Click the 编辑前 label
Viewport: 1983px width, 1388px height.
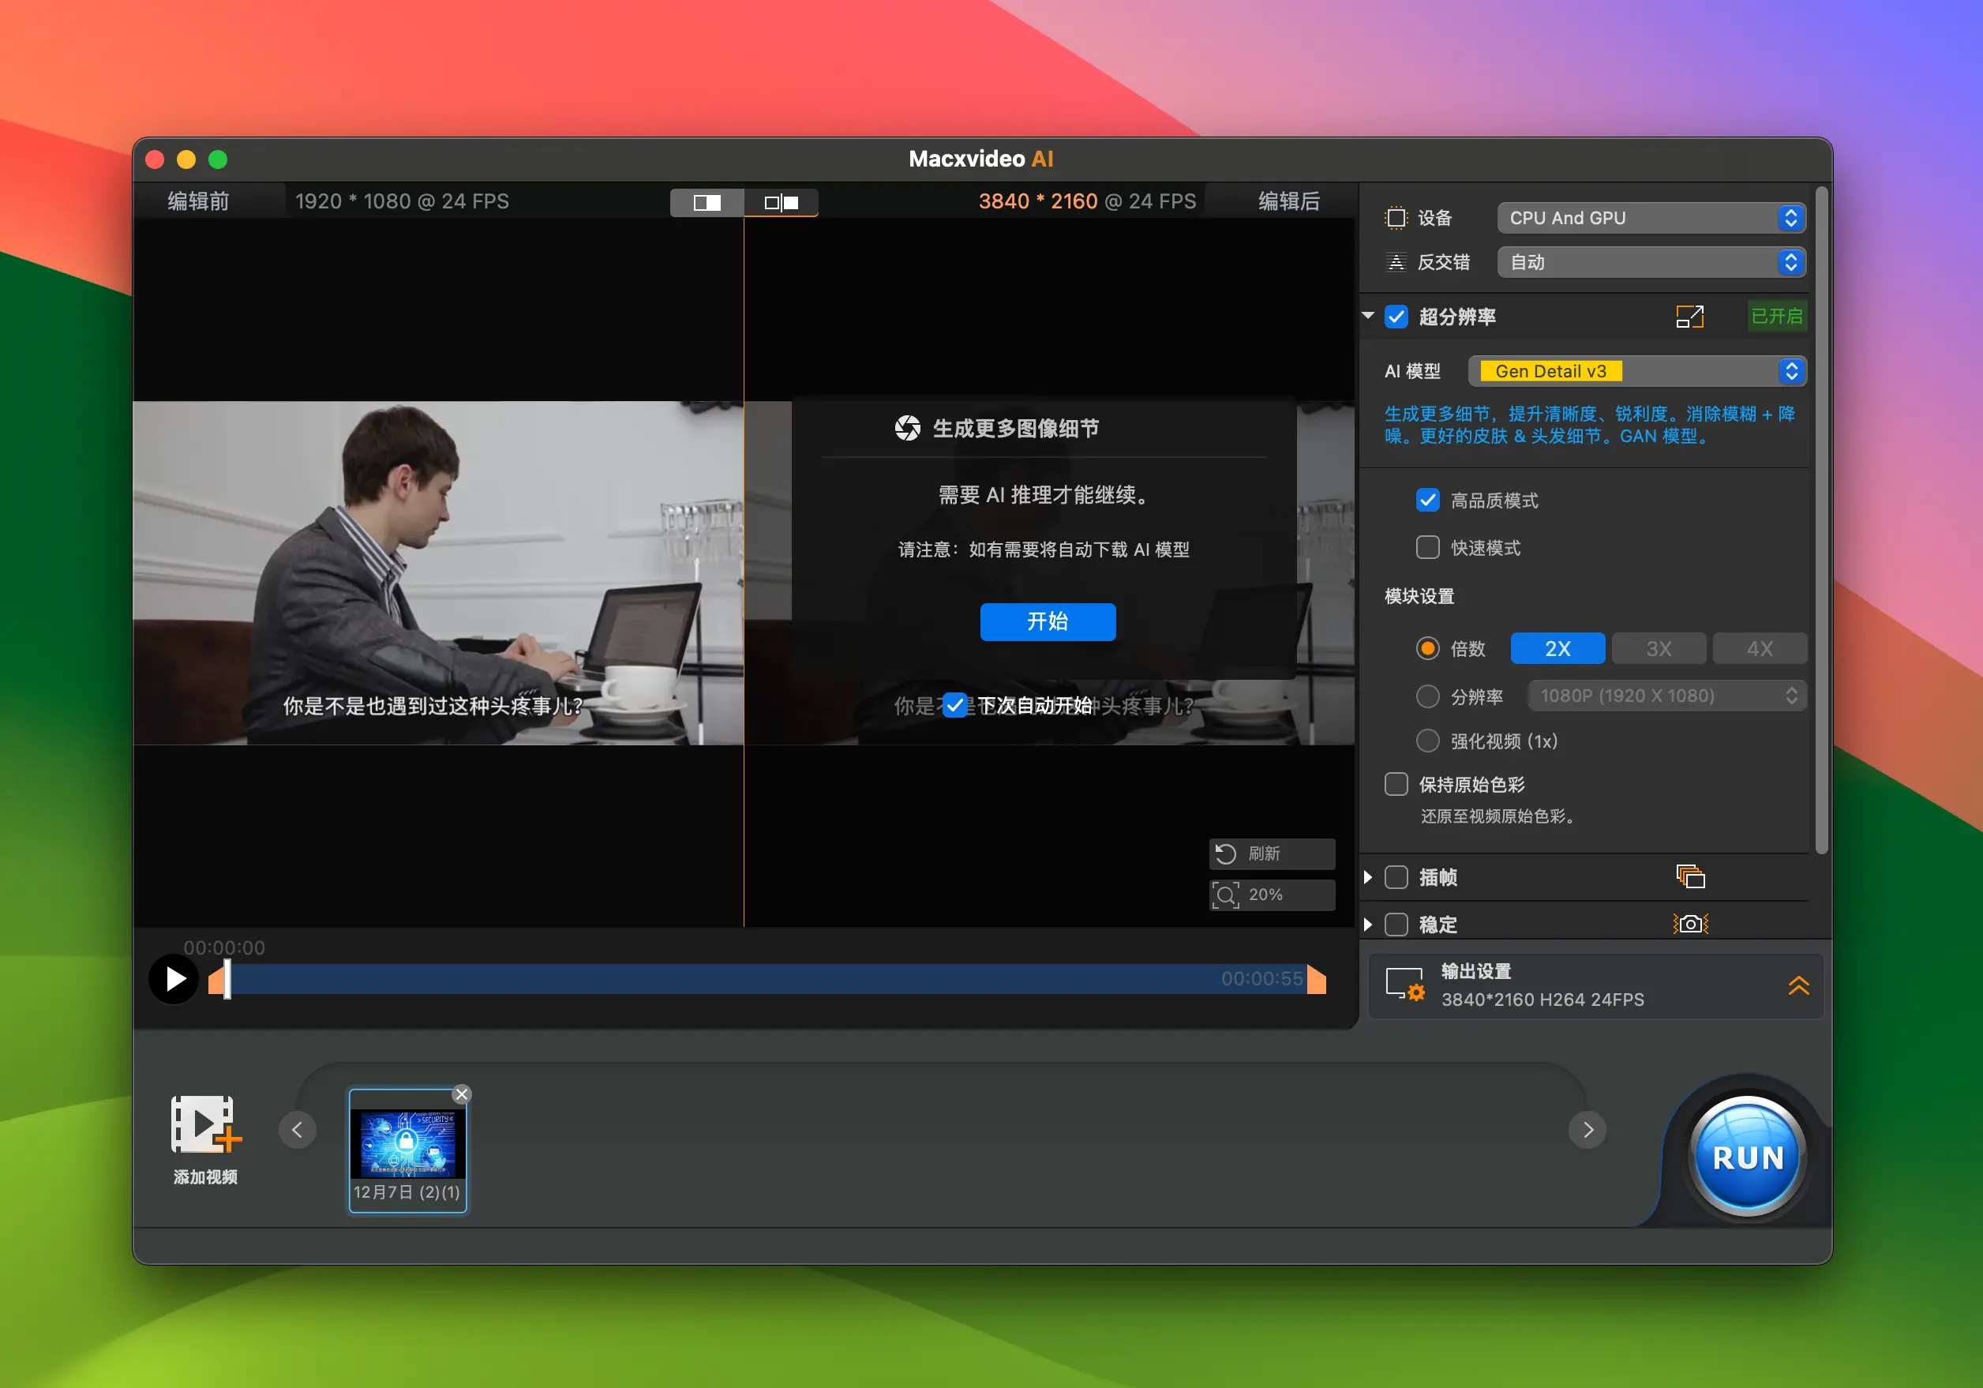198,201
